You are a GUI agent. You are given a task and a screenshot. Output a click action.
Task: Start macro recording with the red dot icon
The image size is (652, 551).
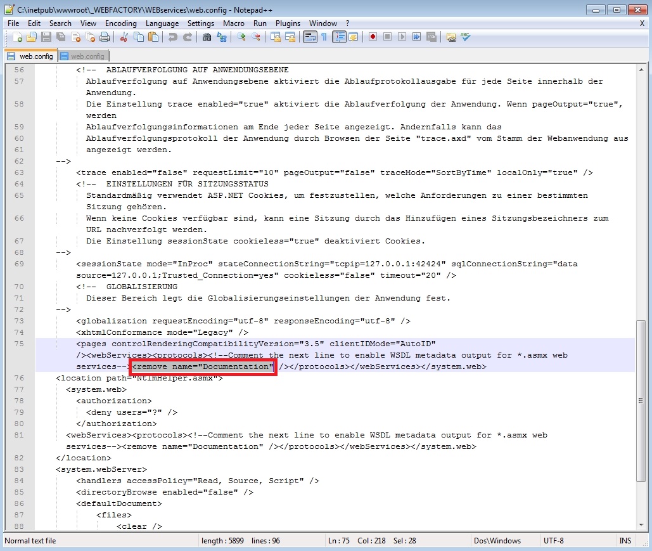[x=373, y=37]
